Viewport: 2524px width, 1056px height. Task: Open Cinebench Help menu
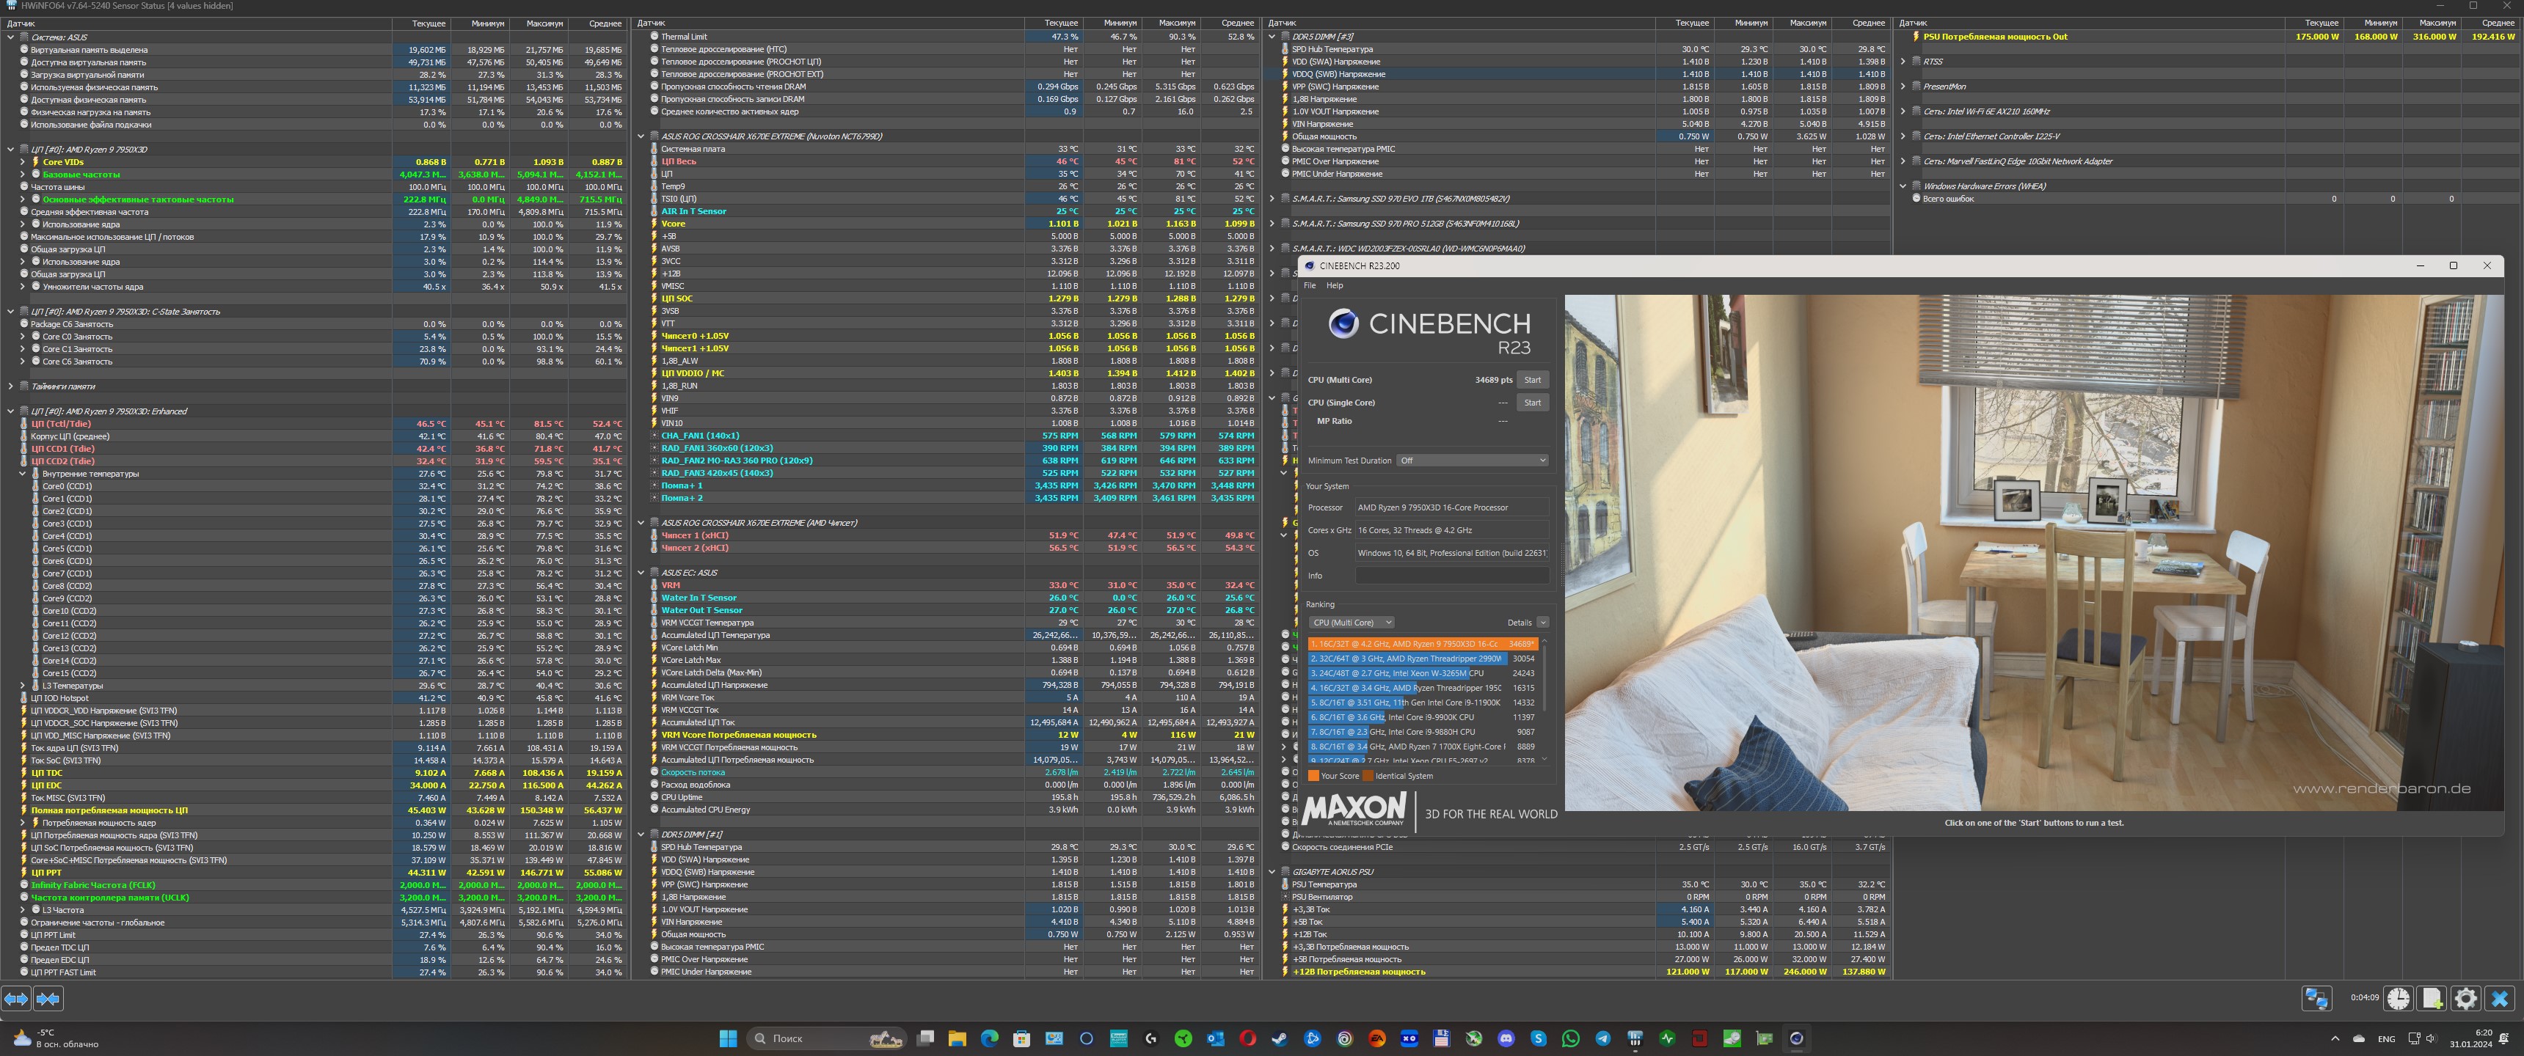click(x=1335, y=285)
